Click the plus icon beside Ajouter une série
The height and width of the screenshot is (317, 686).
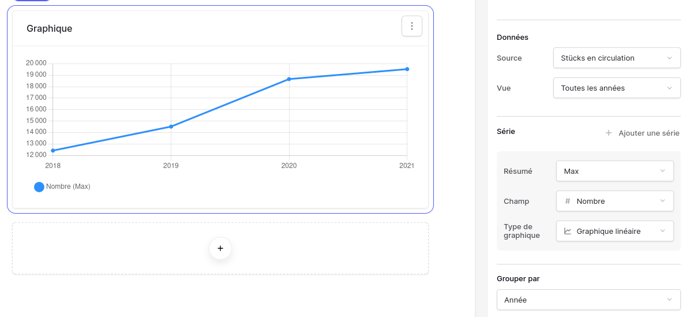point(608,133)
